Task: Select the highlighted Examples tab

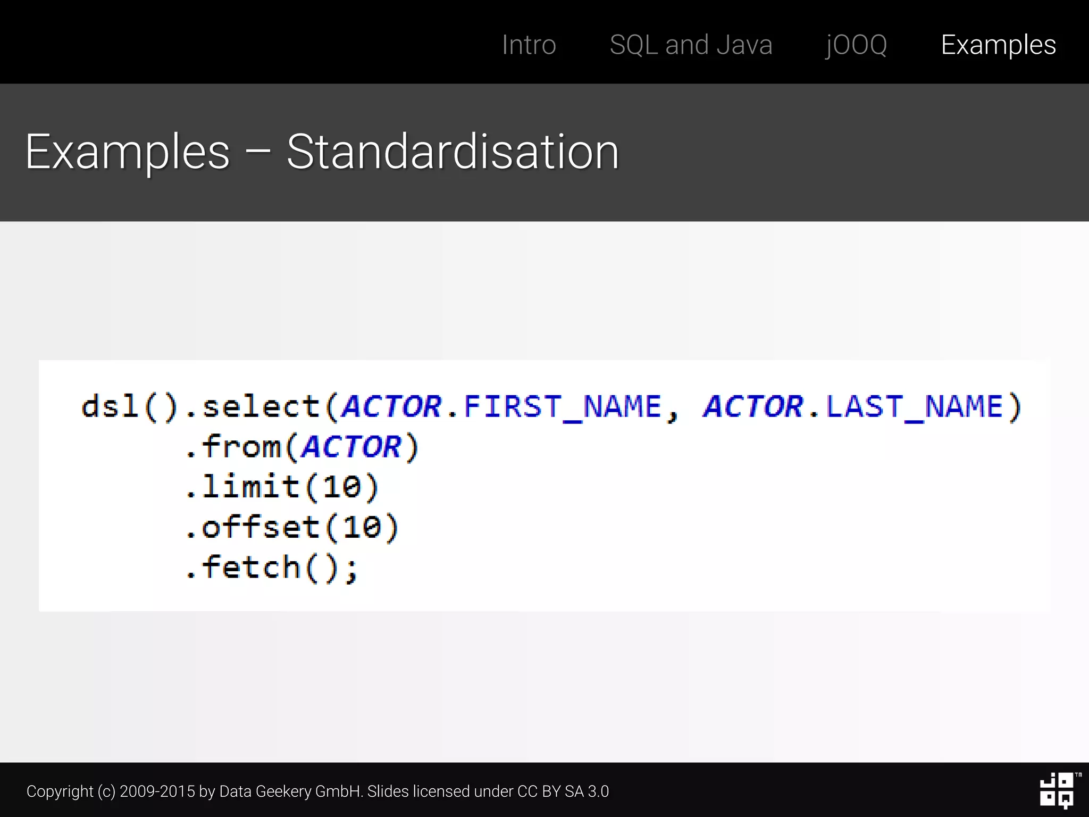Action: point(998,45)
